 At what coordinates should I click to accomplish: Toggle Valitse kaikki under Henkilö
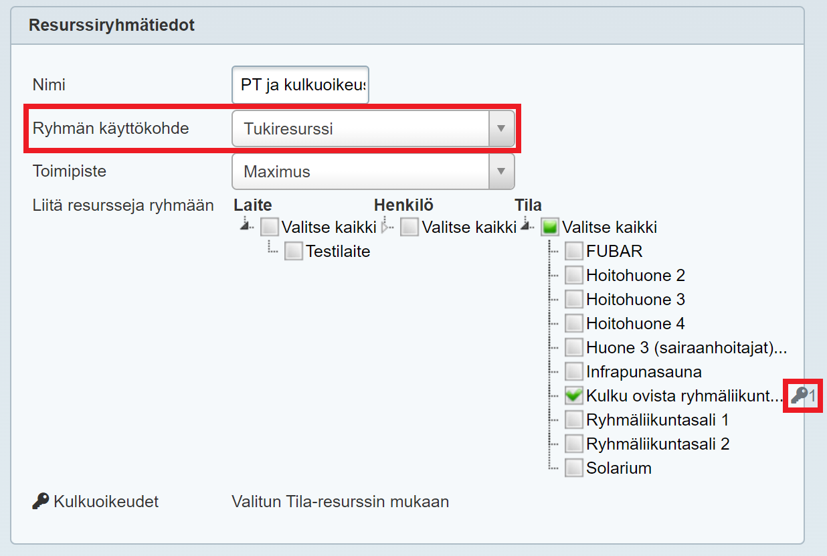click(x=409, y=227)
